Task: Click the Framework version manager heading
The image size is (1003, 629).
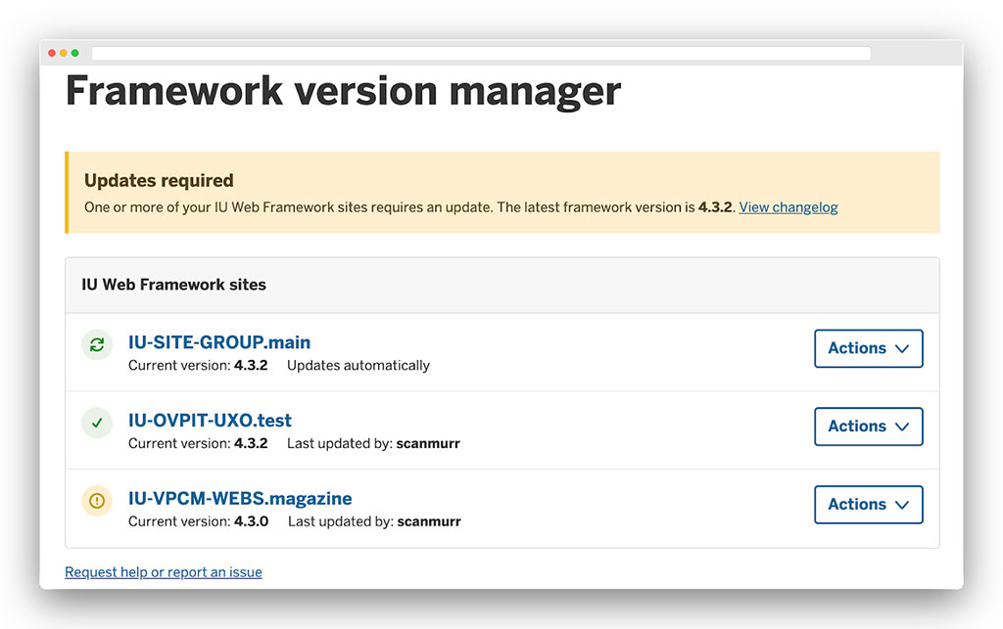Action: click(343, 91)
